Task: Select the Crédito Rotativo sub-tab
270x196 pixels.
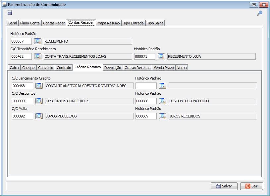Action: pos(88,67)
